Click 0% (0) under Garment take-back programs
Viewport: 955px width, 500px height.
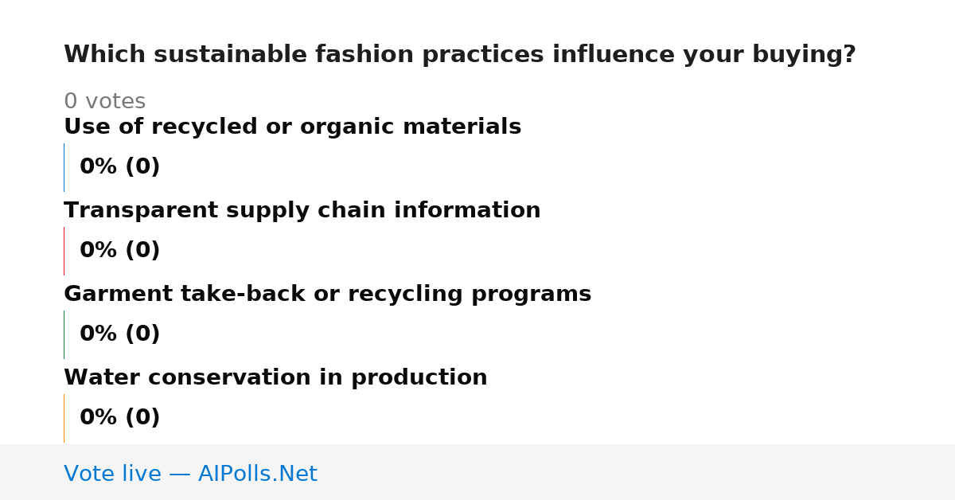pos(119,334)
